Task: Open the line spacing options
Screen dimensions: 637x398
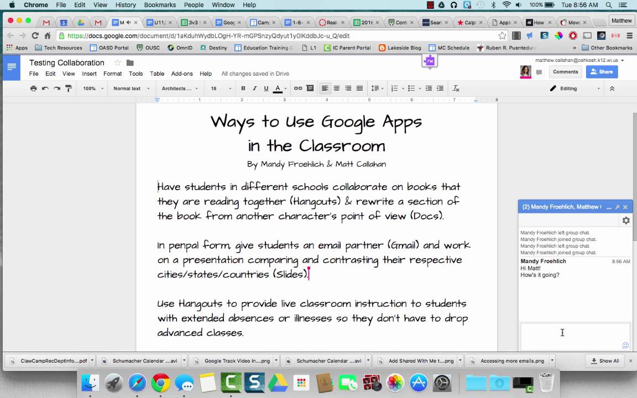Action: tap(377, 88)
